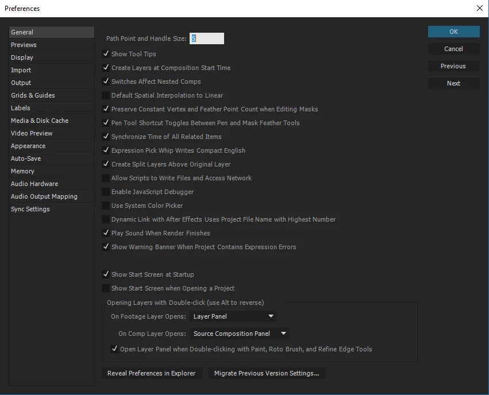489x395 pixels.
Task: Open Media & Disk Cache preferences
Action: coord(52,121)
